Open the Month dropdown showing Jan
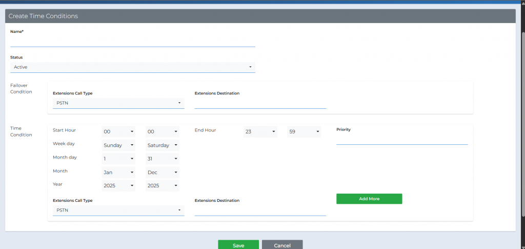Screen dimensions: 525x249 [x=118, y=173]
